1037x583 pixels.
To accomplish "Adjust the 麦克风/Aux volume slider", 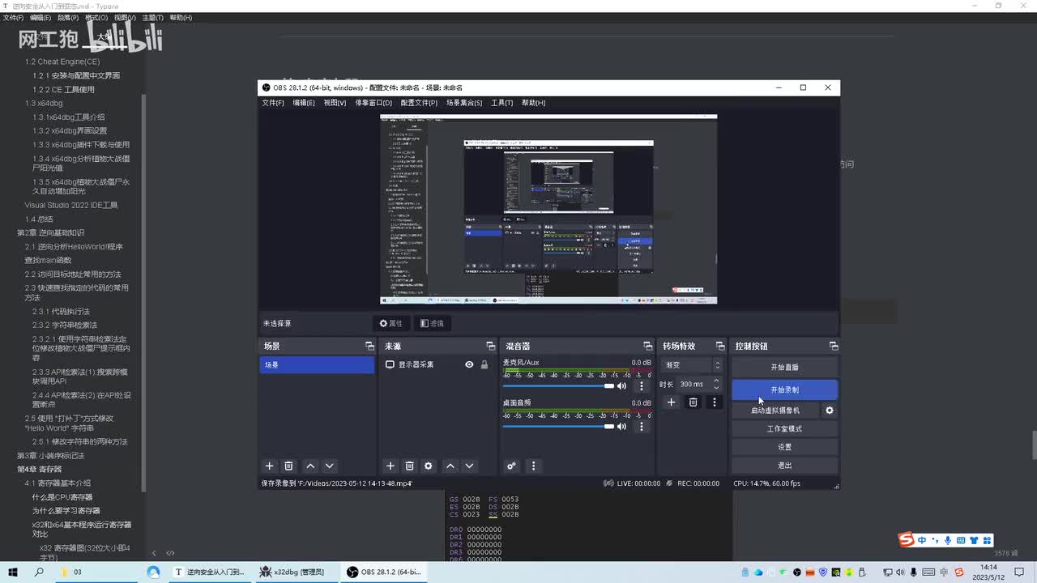I will tap(558, 386).
